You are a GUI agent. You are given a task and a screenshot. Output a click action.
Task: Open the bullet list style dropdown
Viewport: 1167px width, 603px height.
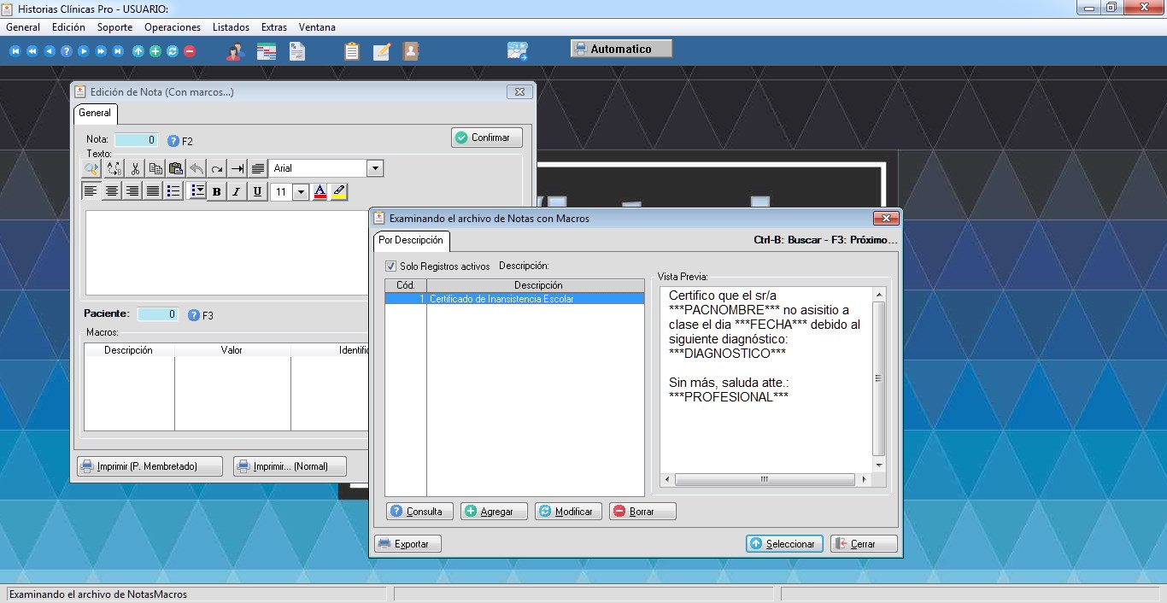coord(196,192)
